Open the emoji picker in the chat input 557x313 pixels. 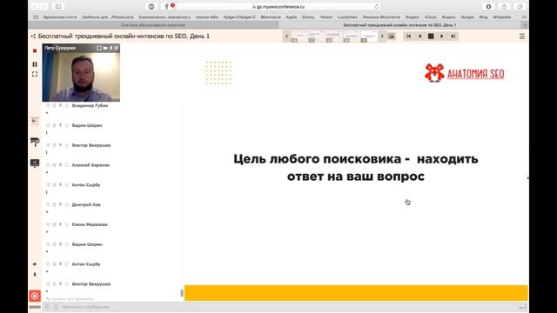[56, 307]
